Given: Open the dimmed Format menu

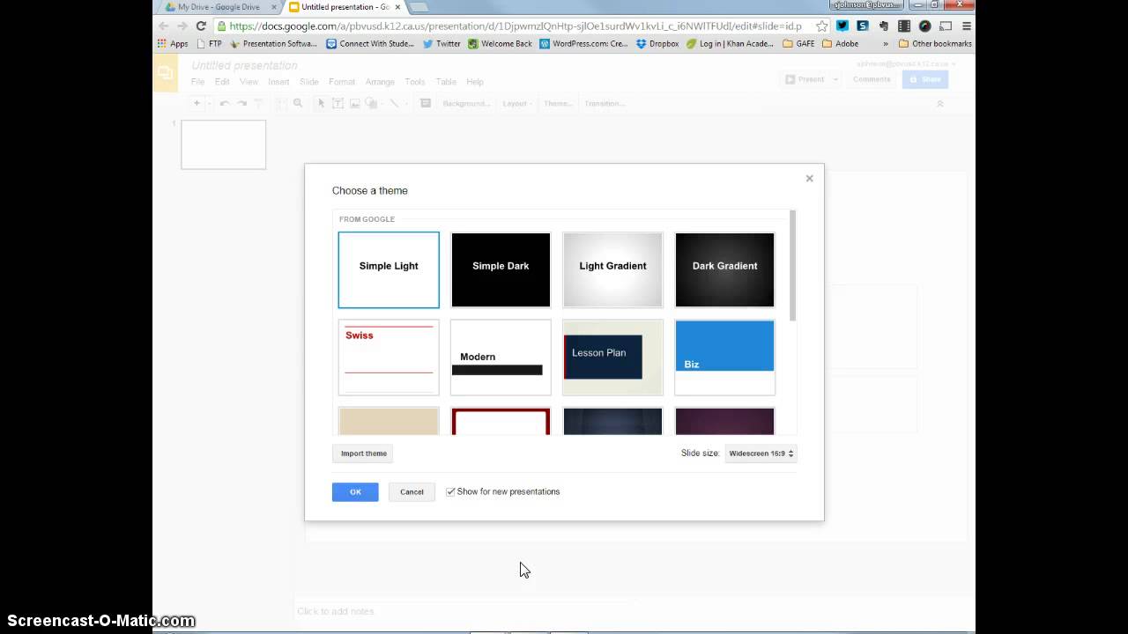Looking at the screenshot, I should (342, 82).
